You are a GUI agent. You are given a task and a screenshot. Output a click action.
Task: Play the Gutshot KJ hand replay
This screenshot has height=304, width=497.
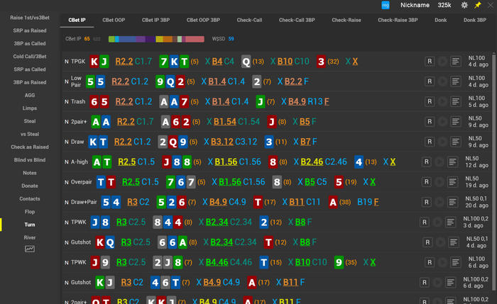coord(437,283)
